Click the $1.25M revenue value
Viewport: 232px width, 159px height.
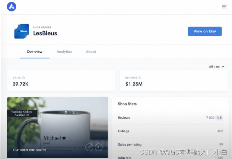point(134,84)
